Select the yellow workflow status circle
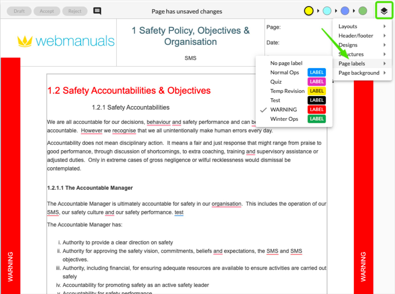 tap(309, 11)
